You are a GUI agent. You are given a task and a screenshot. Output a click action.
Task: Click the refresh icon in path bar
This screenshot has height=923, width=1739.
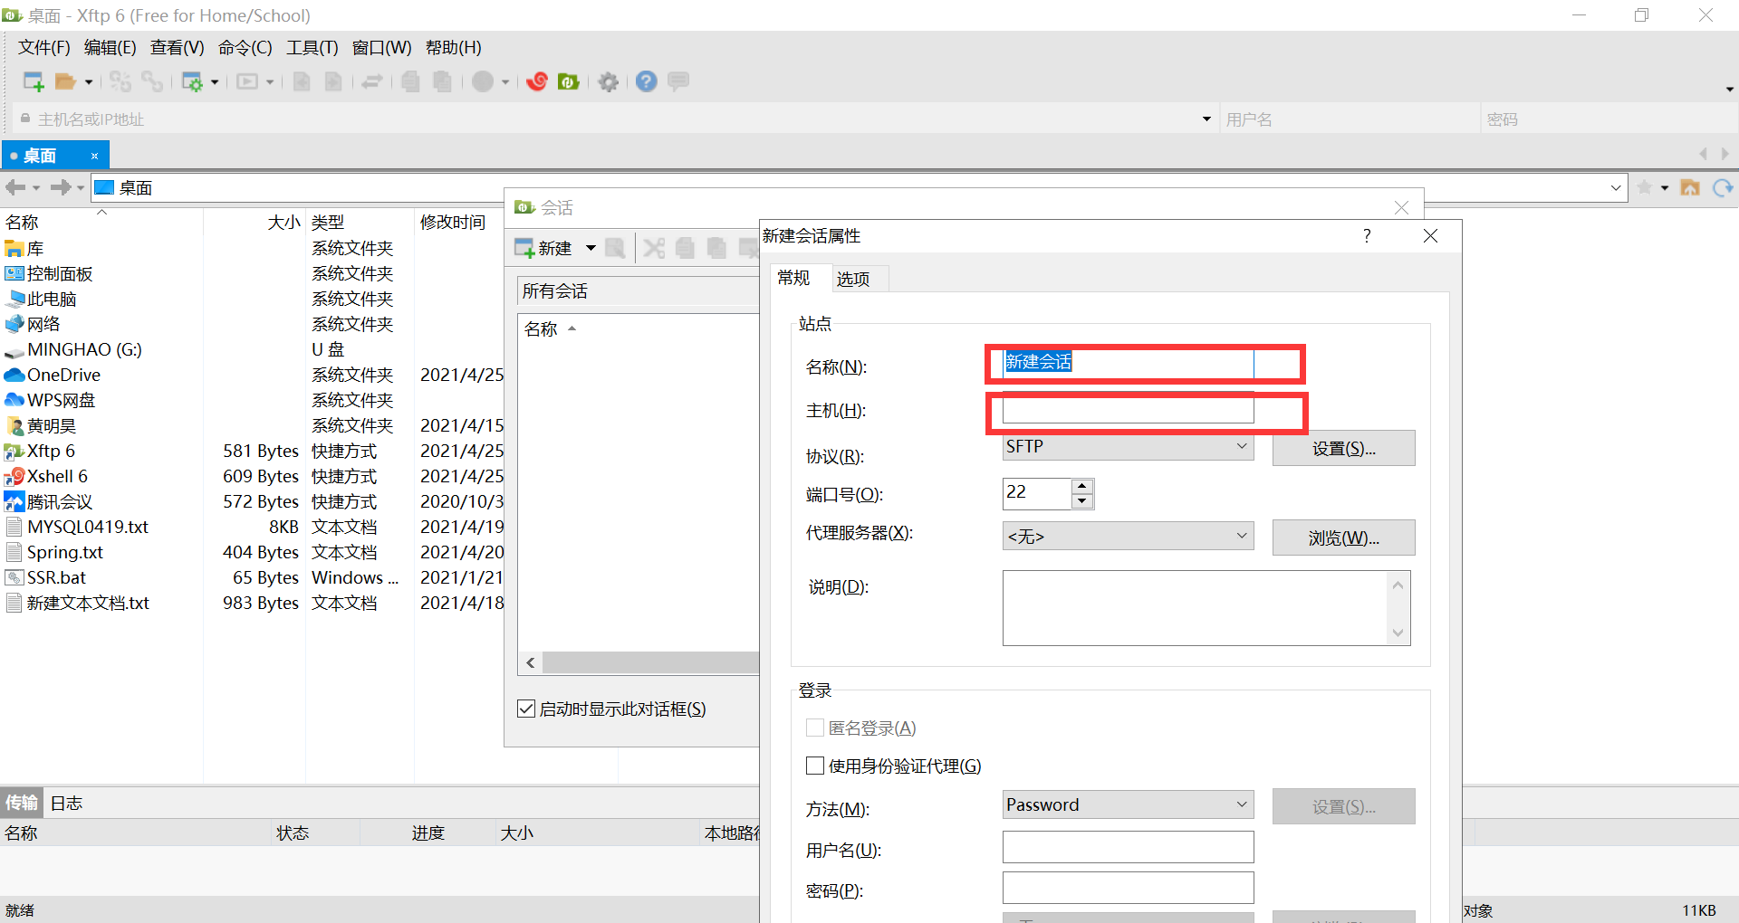tap(1723, 187)
